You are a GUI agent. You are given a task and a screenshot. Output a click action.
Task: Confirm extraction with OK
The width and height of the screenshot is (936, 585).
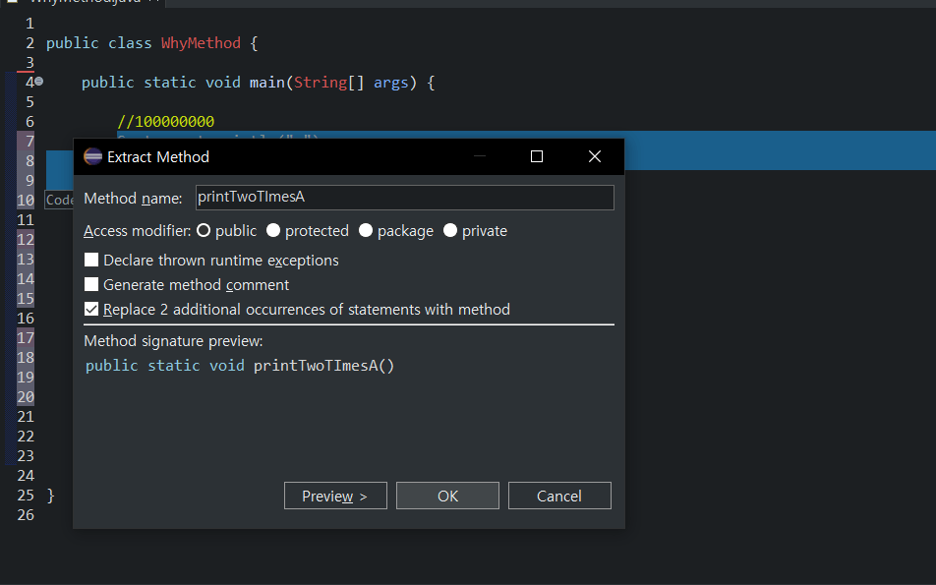(447, 496)
